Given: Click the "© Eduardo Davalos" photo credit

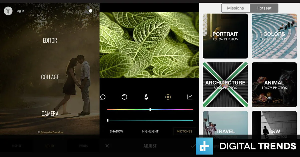Looking at the screenshot, I should click(50, 132).
